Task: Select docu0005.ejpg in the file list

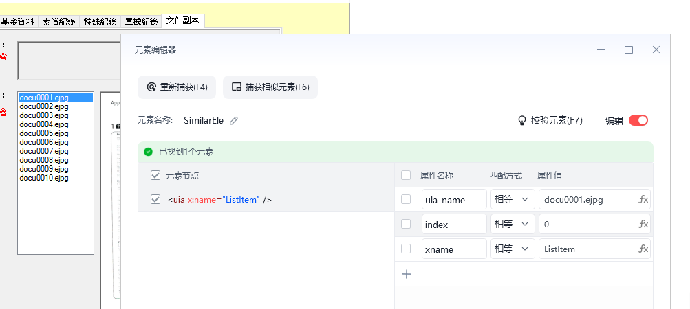Action: tap(44, 133)
